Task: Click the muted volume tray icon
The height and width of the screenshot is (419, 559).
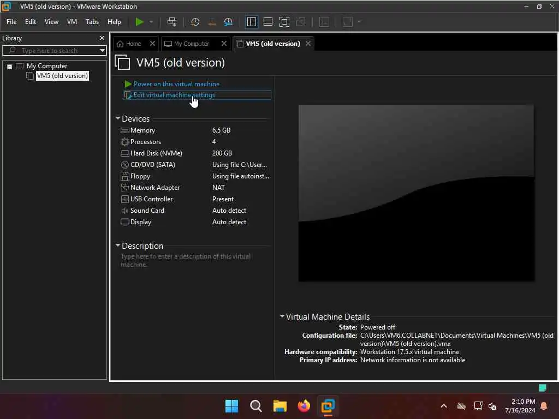Action: [492, 406]
